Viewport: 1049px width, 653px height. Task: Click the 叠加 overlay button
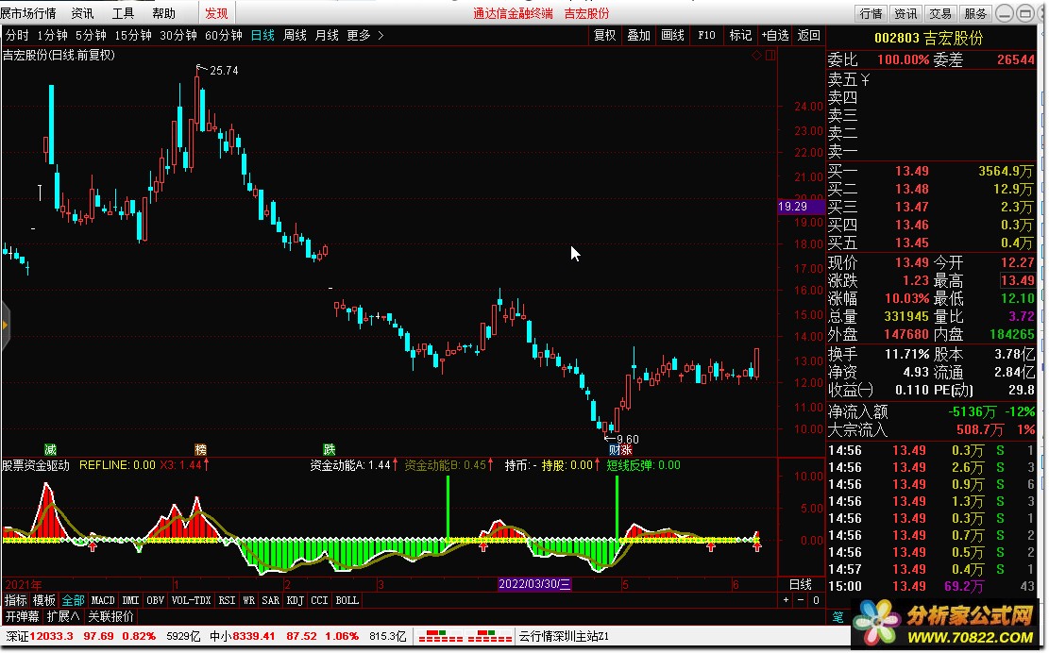638,36
